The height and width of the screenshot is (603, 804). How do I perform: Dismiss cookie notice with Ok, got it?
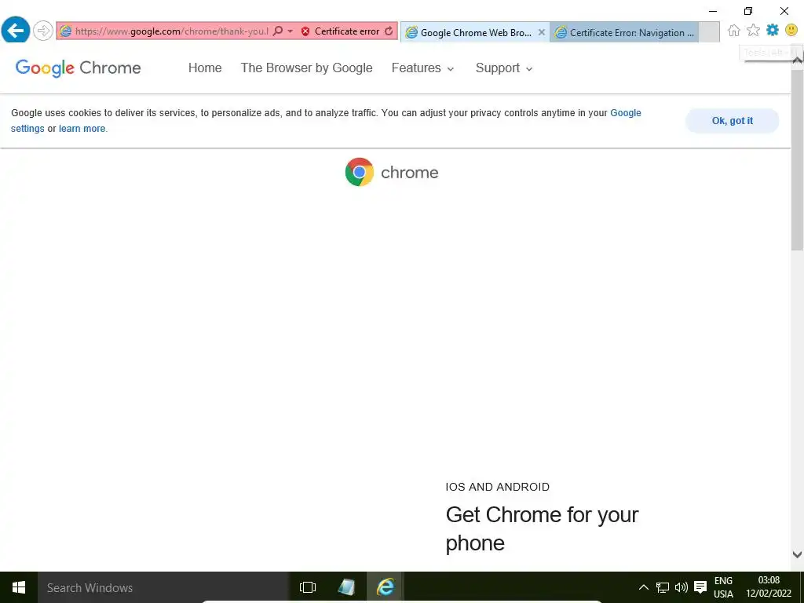pyautogui.click(x=733, y=121)
